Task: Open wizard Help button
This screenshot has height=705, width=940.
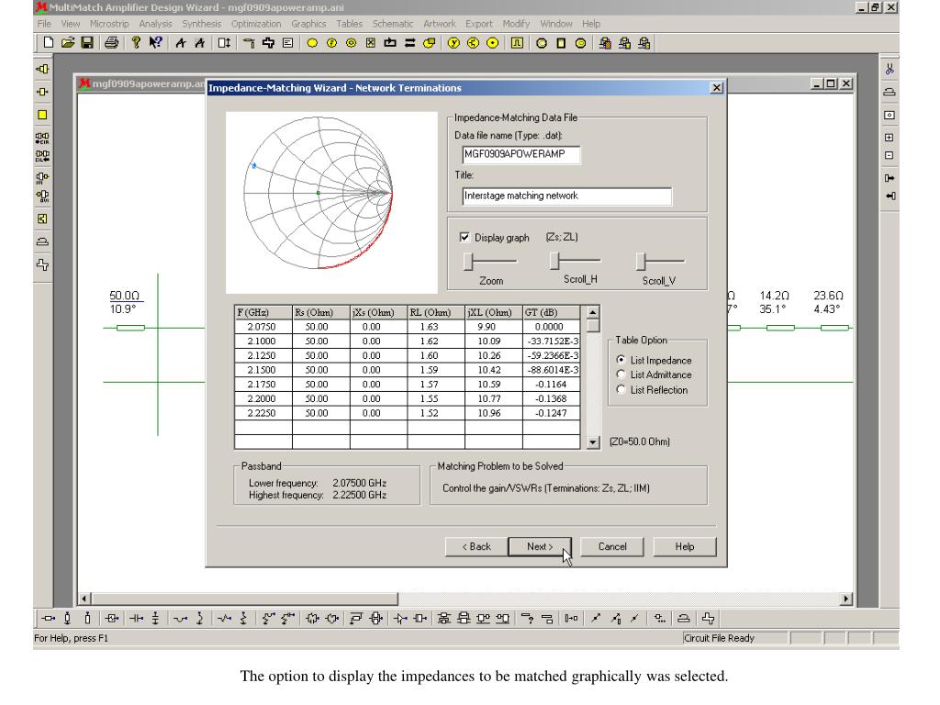Action: (685, 547)
